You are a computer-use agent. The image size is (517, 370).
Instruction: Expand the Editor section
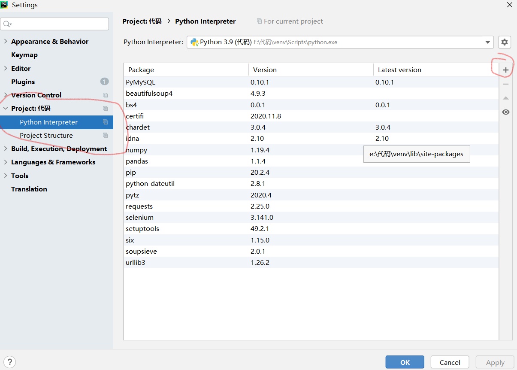point(6,68)
